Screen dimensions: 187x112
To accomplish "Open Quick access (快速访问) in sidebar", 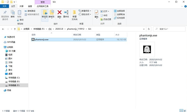I will pos(10,37).
